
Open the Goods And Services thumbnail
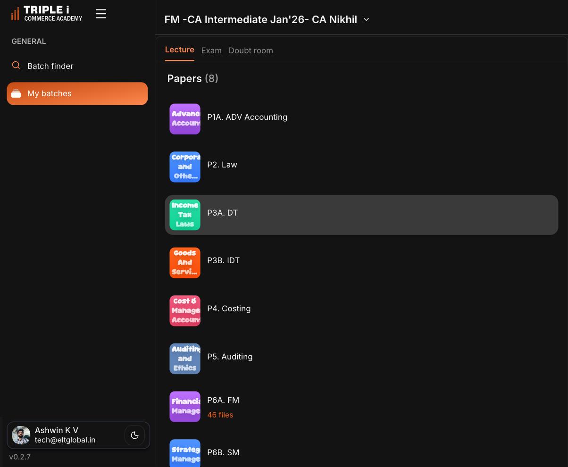(185, 263)
